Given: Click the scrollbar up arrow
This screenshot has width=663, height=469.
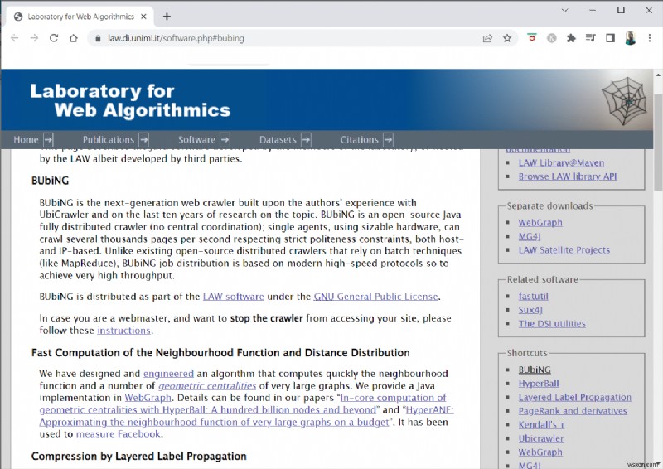Looking at the screenshot, I should [x=658, y=75].
